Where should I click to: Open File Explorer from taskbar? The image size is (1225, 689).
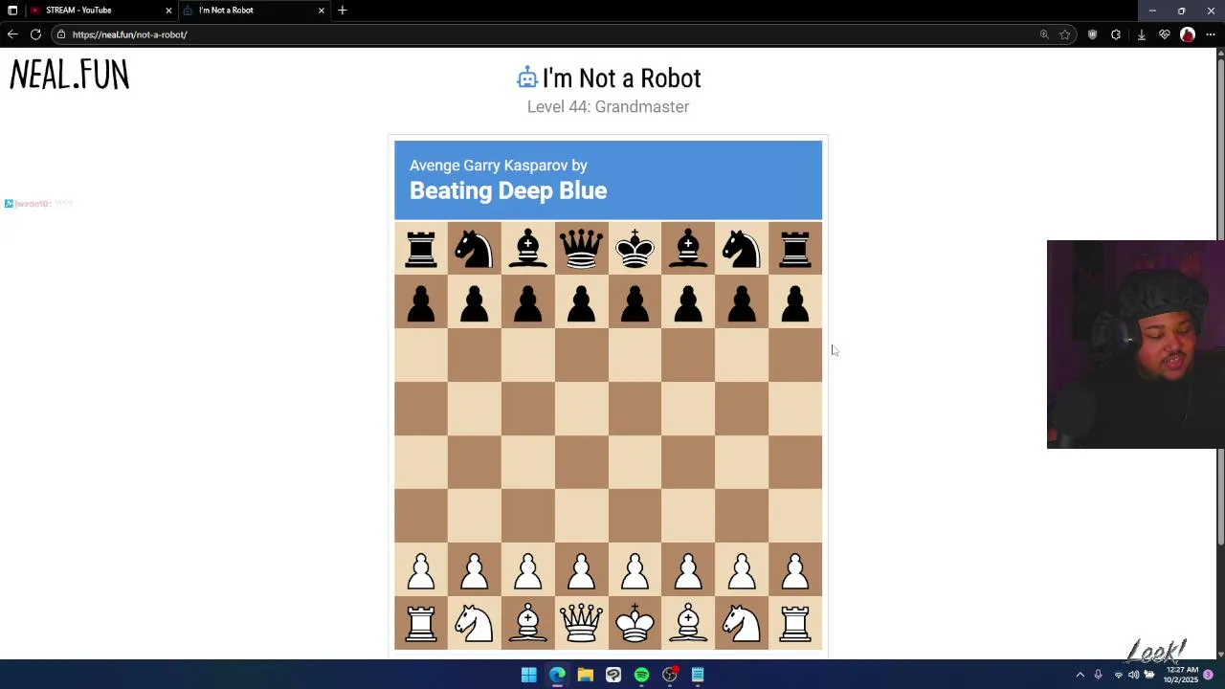[585, 675]
